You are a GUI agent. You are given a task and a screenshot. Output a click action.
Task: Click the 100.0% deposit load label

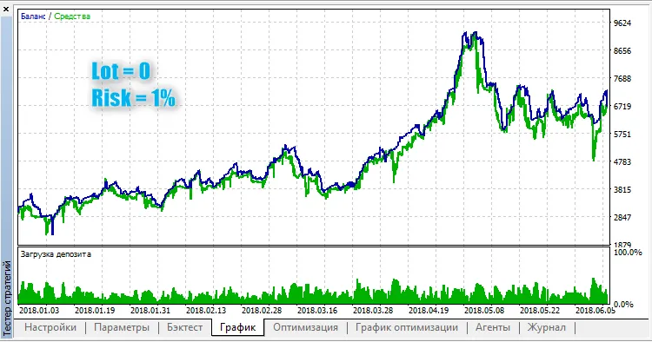pos(628,253)
